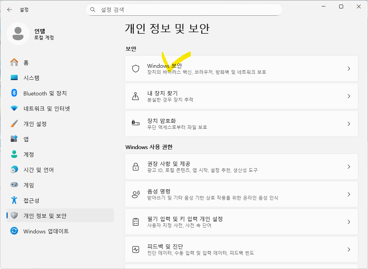Click the pulse icon of 피드백 및 진단
368x269 pixels.
(136, 249)
